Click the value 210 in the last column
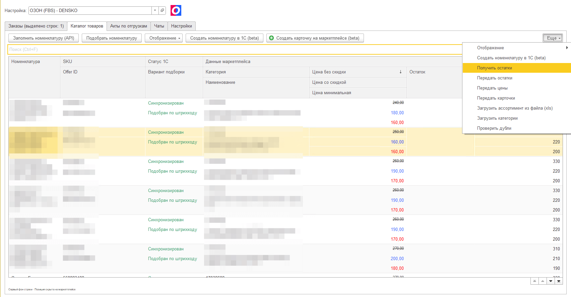The height and width of the screenshot is (297, 571). coord(556,258)
